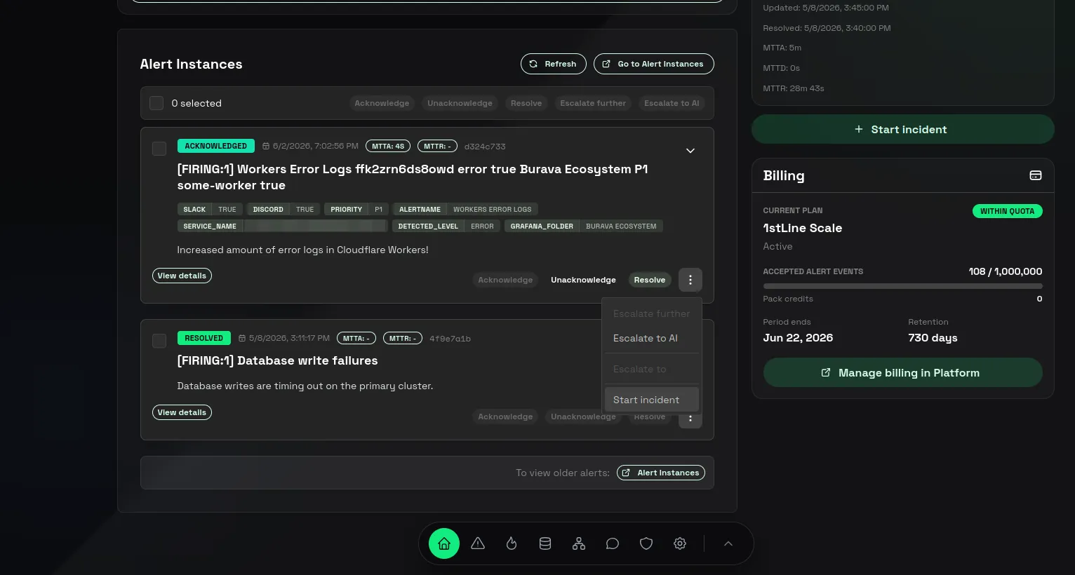The height and width of the screenshot is (575, 1075).
Task: Click the Refresh button
Action: point(553,64)
